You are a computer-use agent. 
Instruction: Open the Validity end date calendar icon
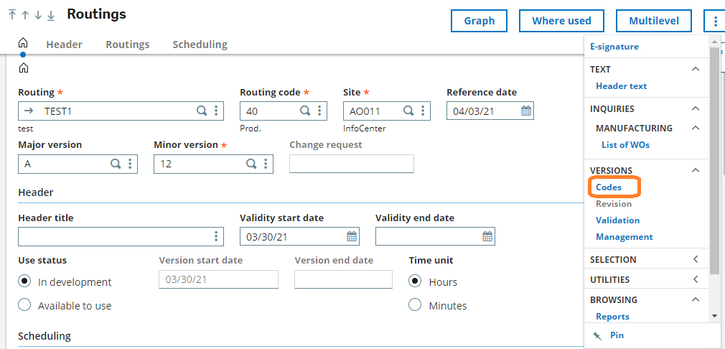tap(487, 236)
